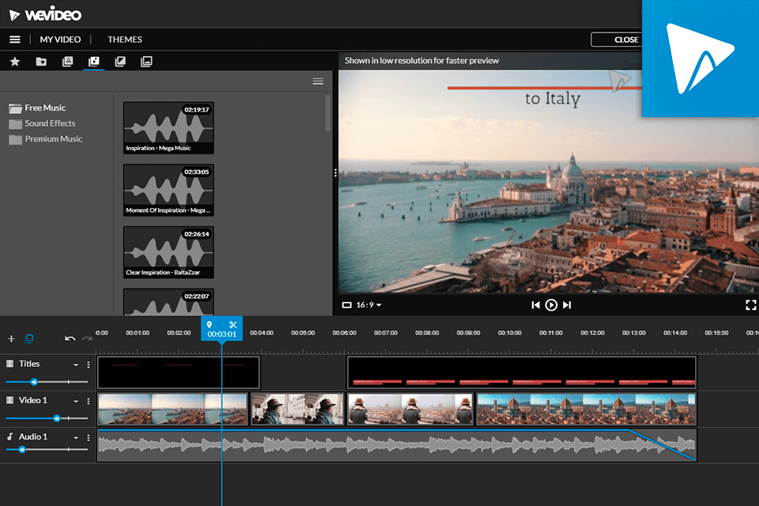Expand the Video 1 track dropdown arrow
The image size is (759, 506).
click(76, 401)
